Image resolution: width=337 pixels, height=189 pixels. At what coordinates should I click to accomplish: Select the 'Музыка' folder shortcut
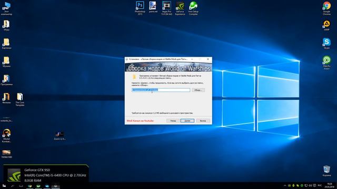(6, 62)
